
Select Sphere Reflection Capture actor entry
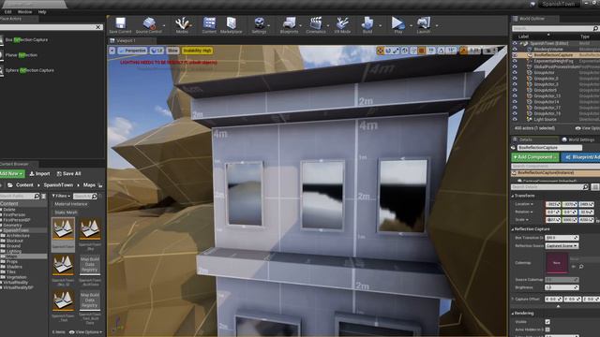(29, 70)
